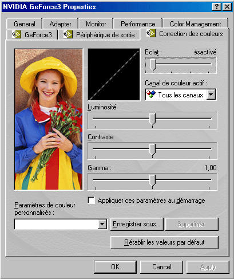
Task: Expand the custom color settings dropdown arrow
Action: tap(102, 224)
